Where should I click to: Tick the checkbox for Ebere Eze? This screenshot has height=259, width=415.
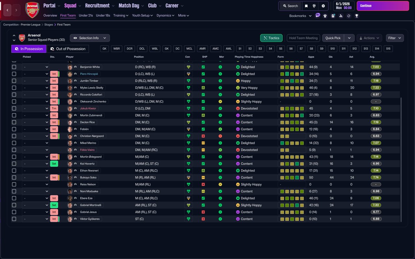[x=14, y=198]
